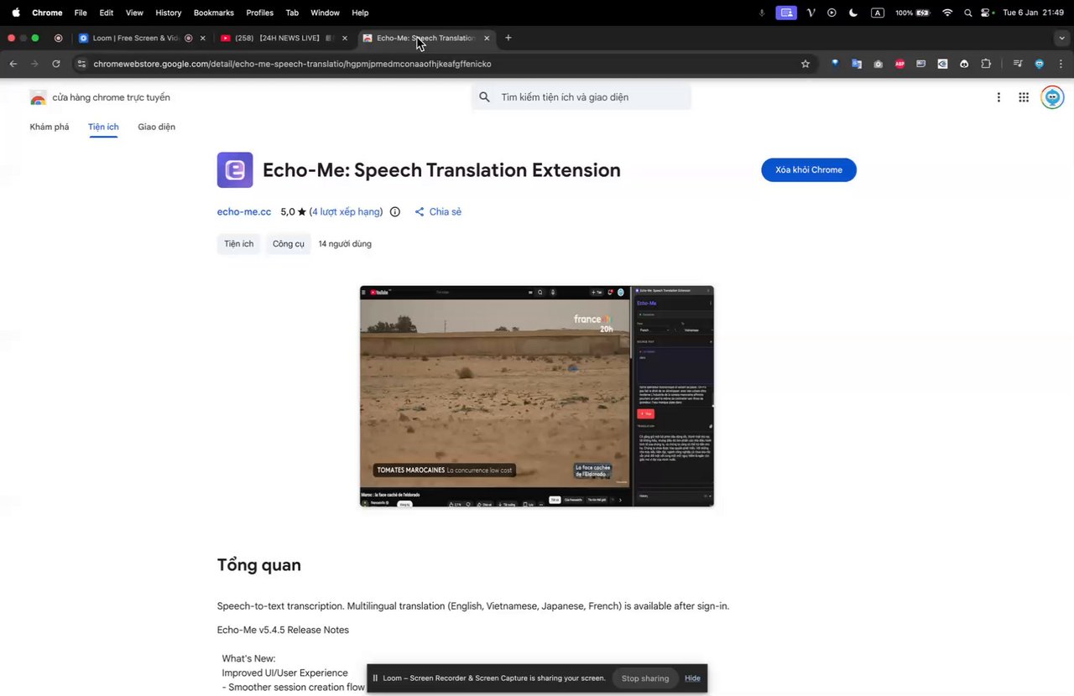Screen dimensions: 1074x696
Task: Click Xóa khỏi Chrome button
Action: pyautogui.click(x=809, y=170)
